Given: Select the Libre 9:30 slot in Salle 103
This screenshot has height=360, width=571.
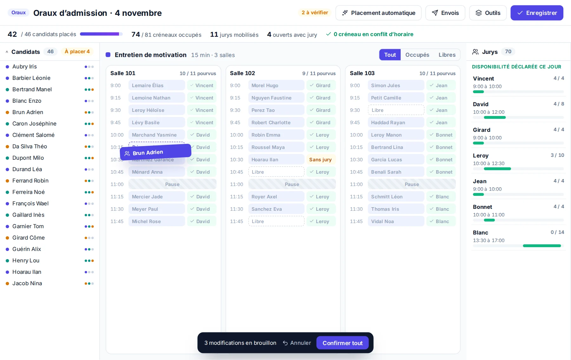Looking at the screenshot, I should [x=396, y=110].
